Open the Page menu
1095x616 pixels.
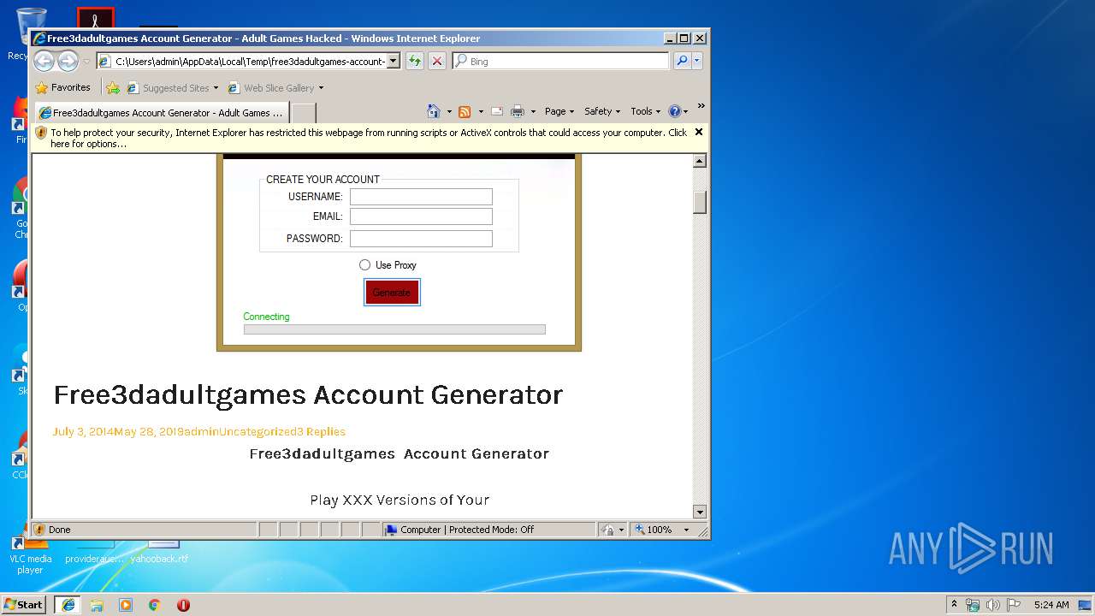point(559,111)
